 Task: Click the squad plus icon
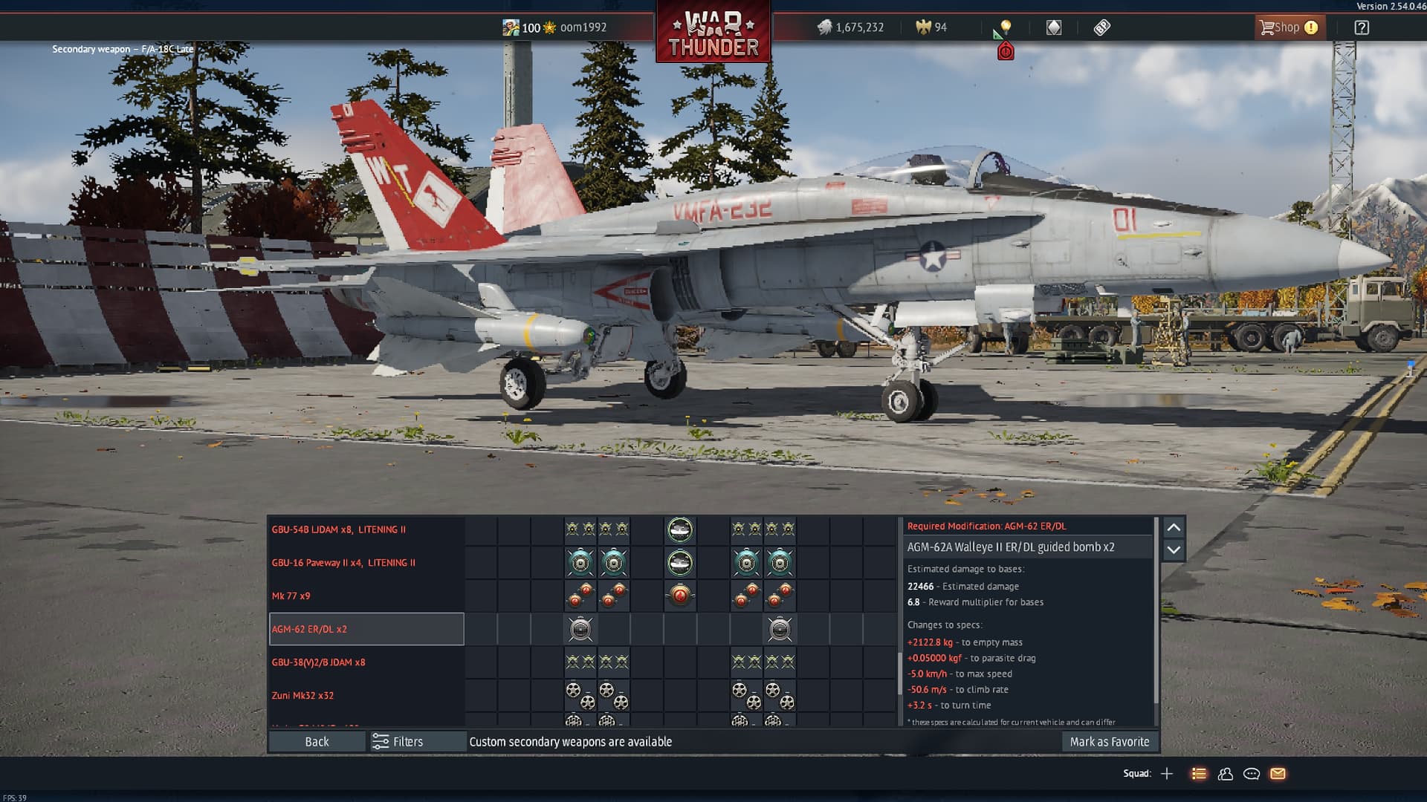point(1167,774)
